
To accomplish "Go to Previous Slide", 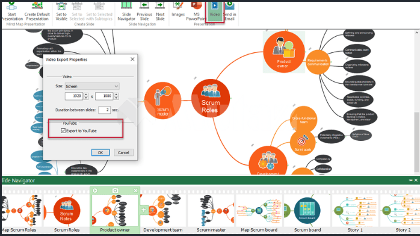I will [144, 11].
